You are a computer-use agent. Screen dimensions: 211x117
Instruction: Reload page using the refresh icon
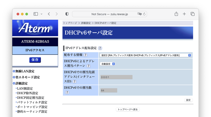(x=144, y=14)
